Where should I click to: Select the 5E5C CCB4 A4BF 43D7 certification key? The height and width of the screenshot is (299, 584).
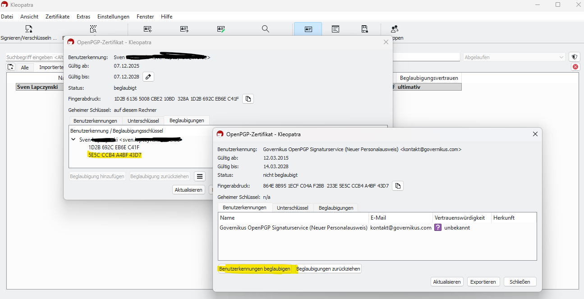115,155
